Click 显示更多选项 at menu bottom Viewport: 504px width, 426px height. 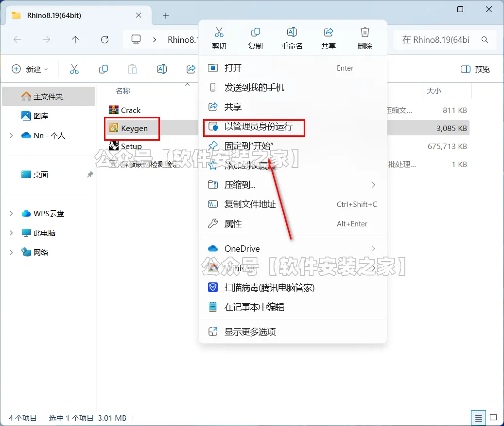(x=293, y=332)
